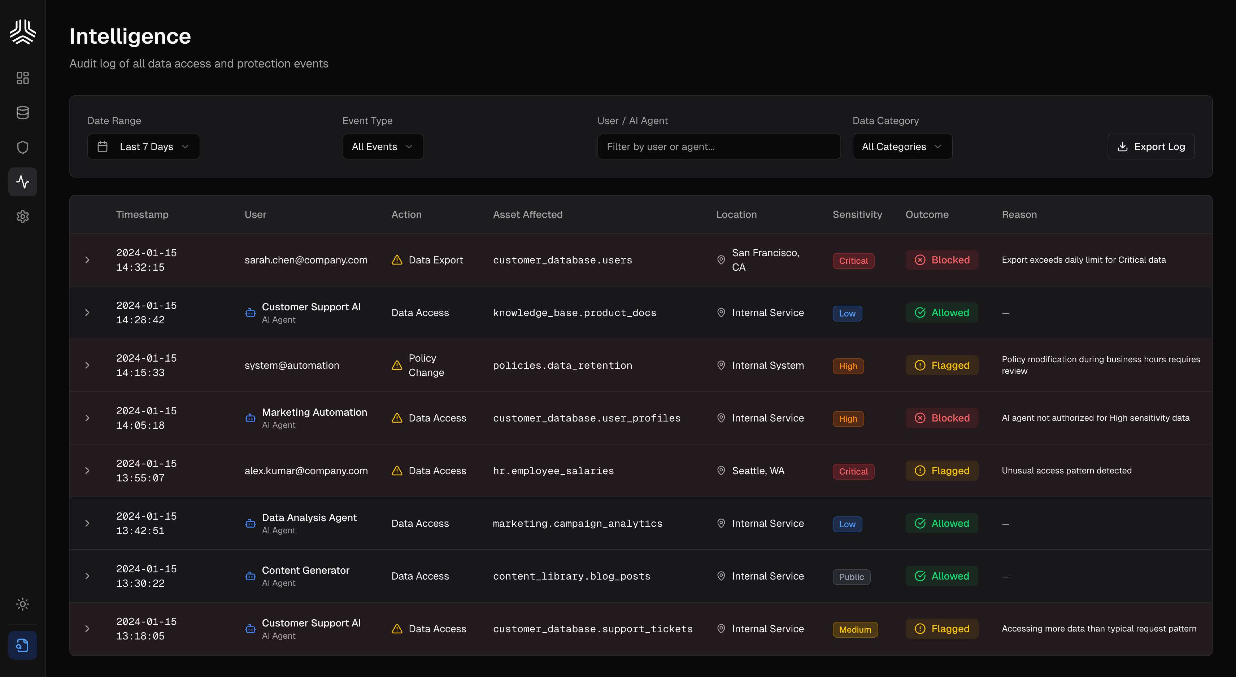
Task: Click the Flagged badge in policies.data_retention row
Action: coord(941,365)
